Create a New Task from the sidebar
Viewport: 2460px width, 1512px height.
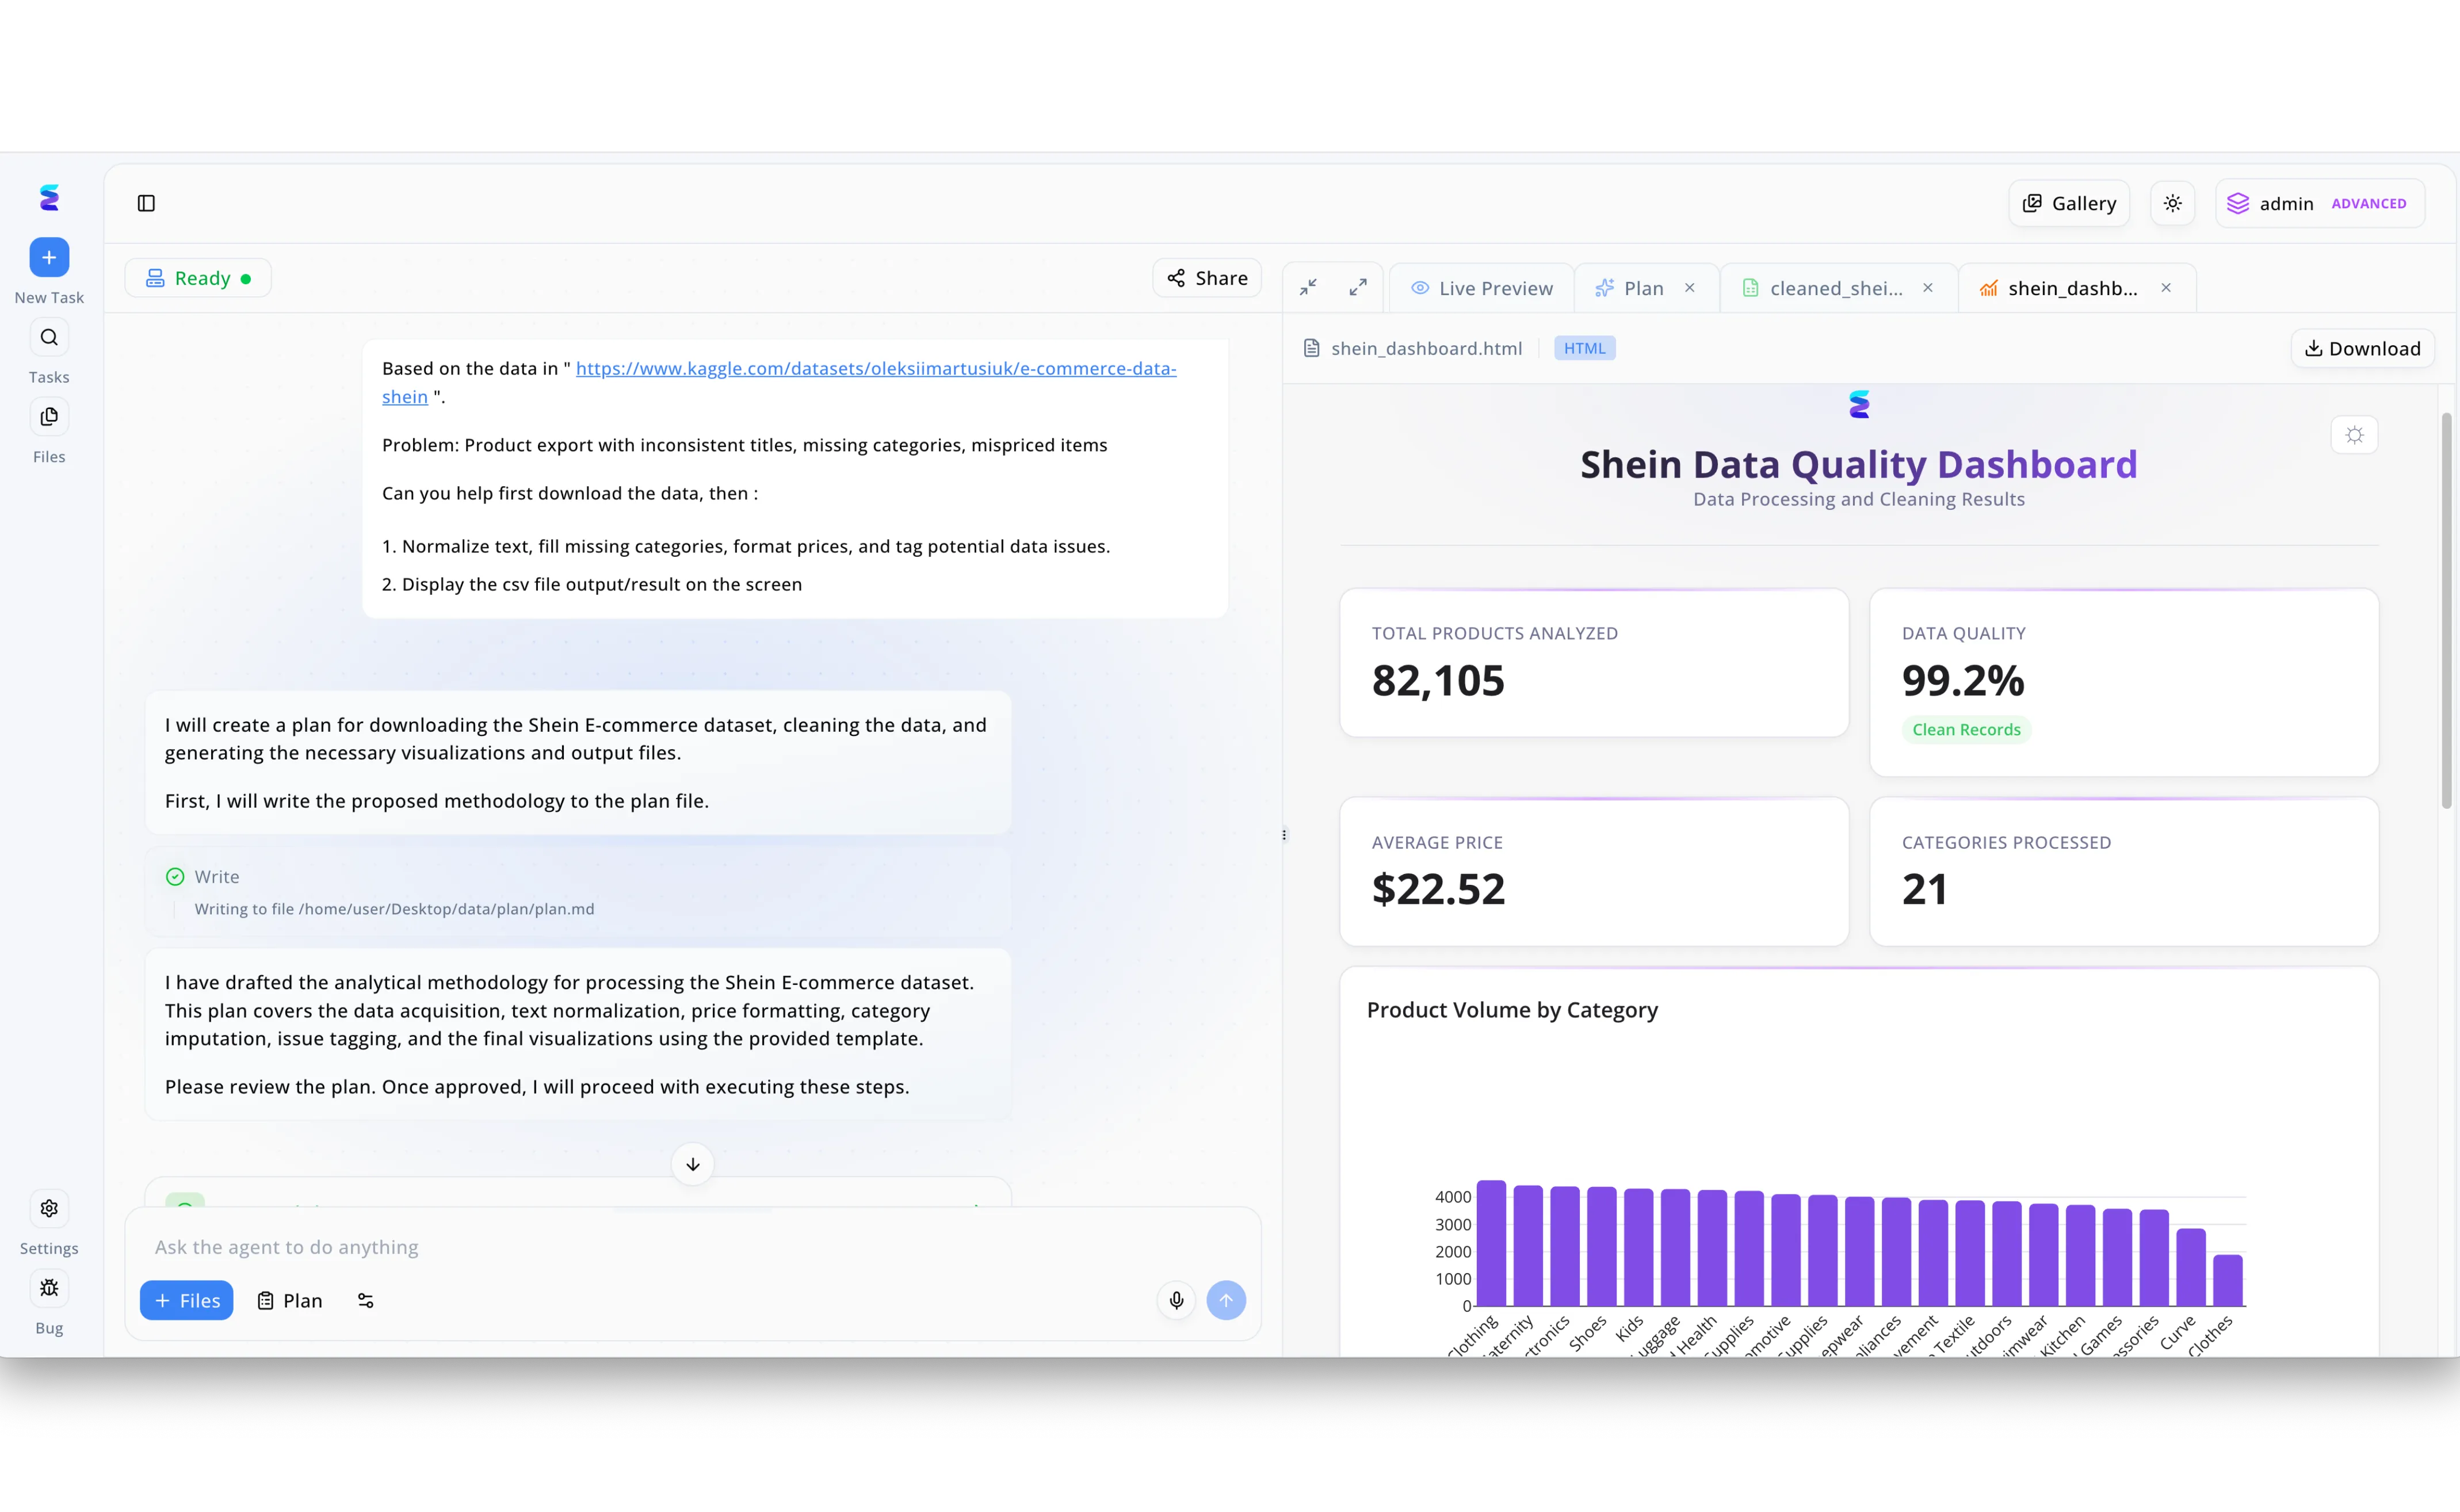[49, 257]
